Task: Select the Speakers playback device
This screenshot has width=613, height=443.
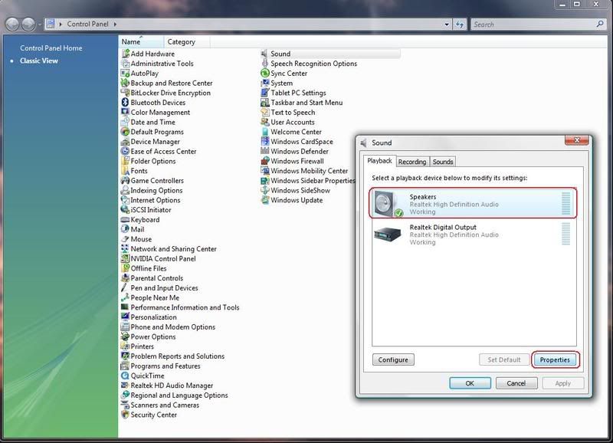Action: [x=473, y=204]
